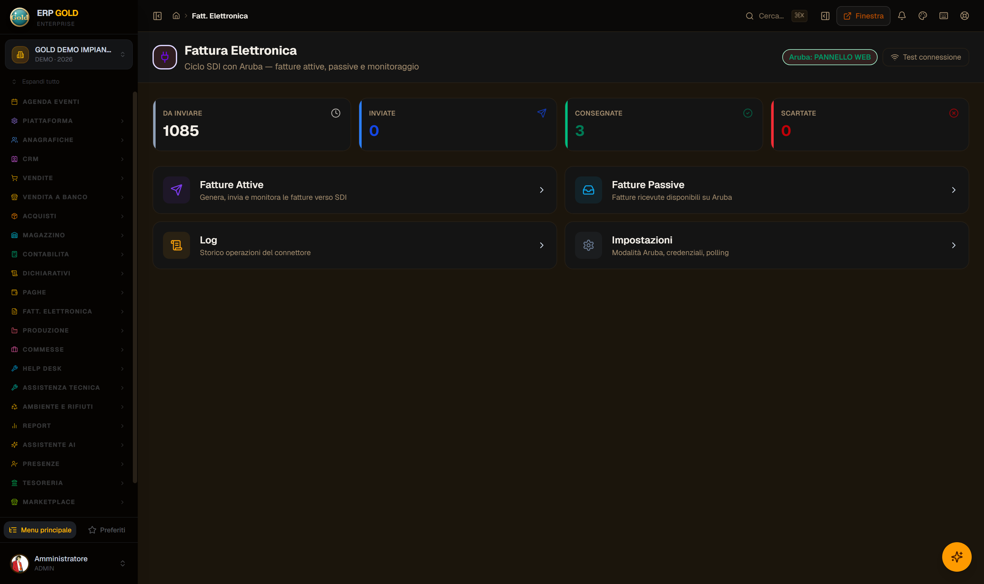Expand the Magazzino menu section
The height and width of the screenshot is (584, 984).
click(68, 235)
